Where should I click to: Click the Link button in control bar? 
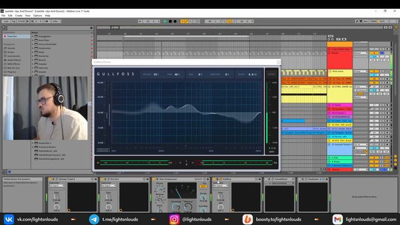[6, 21]
